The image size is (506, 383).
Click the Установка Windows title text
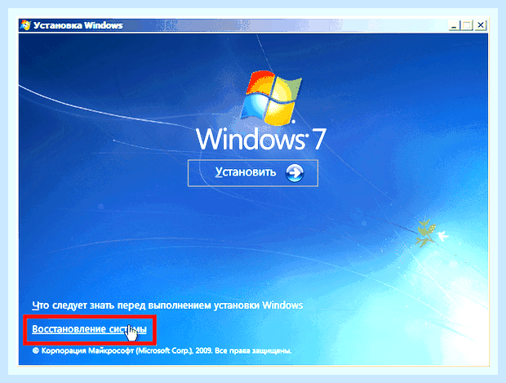78,25
